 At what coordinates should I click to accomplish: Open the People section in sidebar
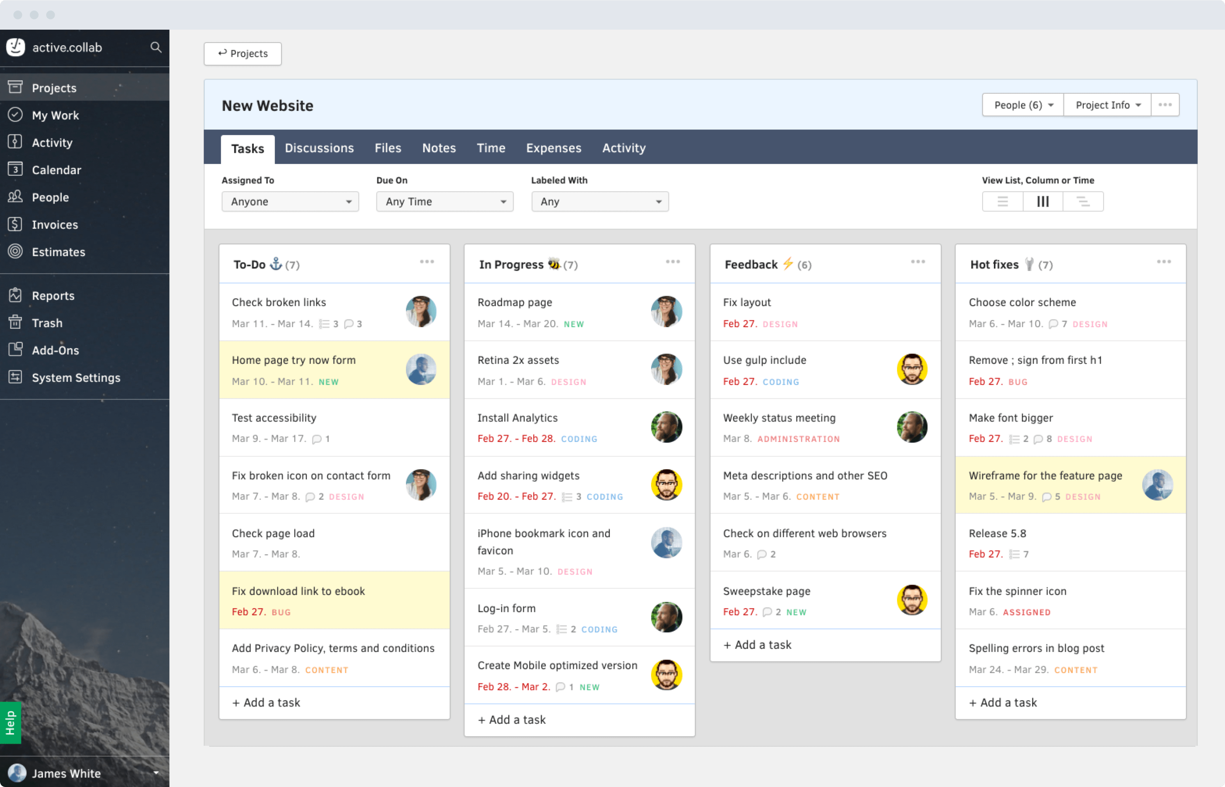51,197
